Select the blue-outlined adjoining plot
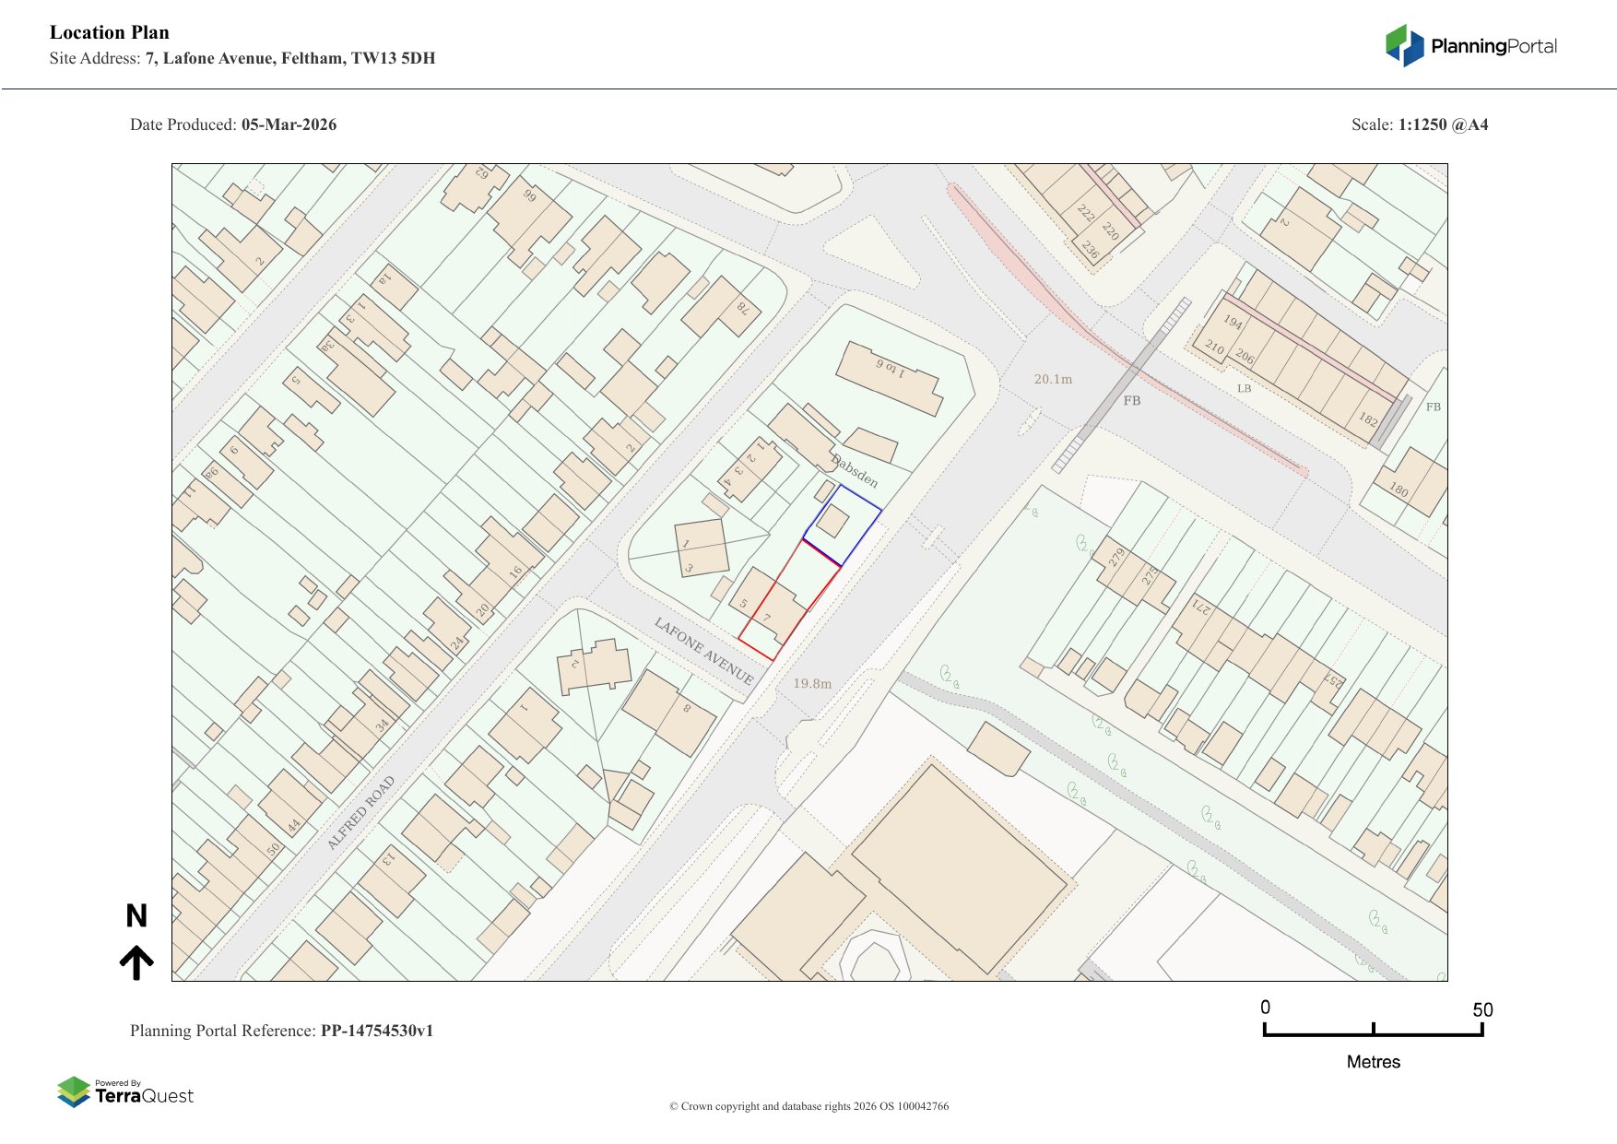The width and height of the screenshot is (1617, 1144). 843,524
